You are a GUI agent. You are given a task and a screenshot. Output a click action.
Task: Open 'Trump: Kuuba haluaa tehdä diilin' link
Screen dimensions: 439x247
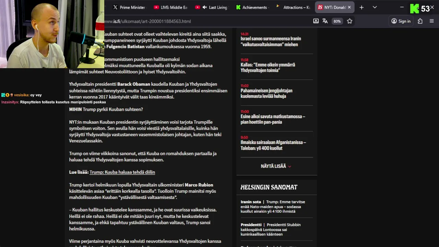click(122, 172)
